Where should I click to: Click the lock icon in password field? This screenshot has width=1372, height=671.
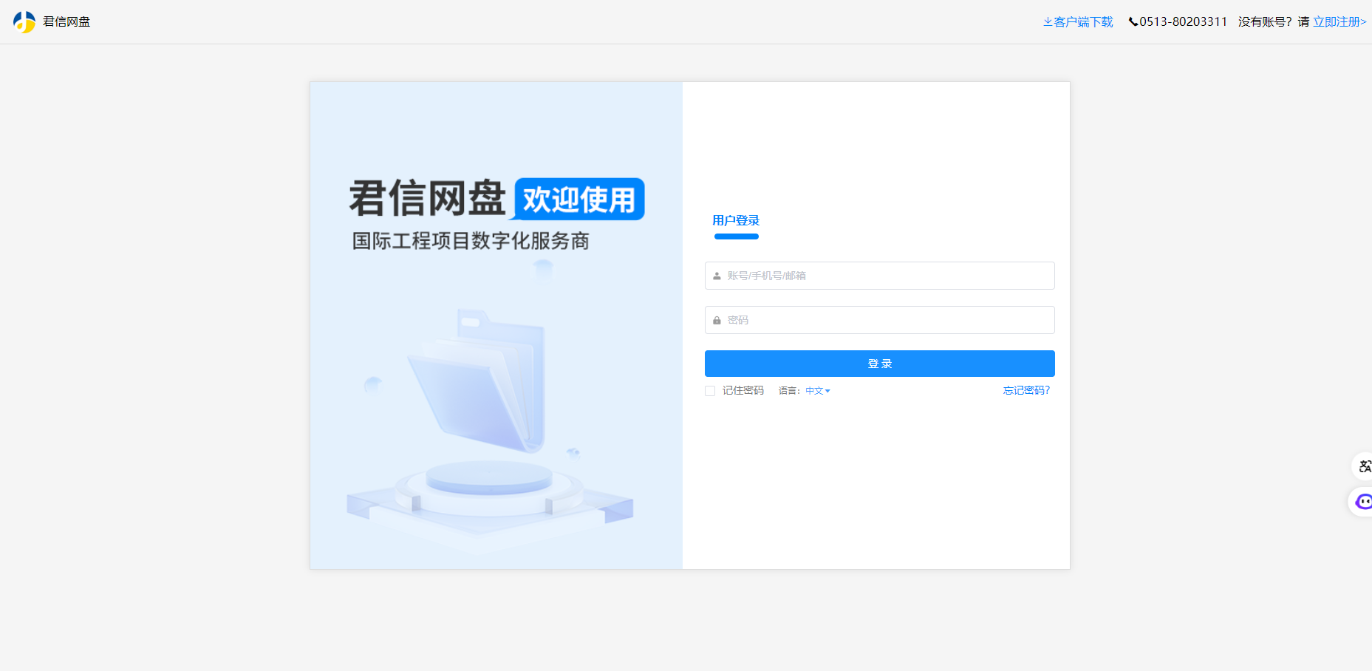click(x=717, y=320)
